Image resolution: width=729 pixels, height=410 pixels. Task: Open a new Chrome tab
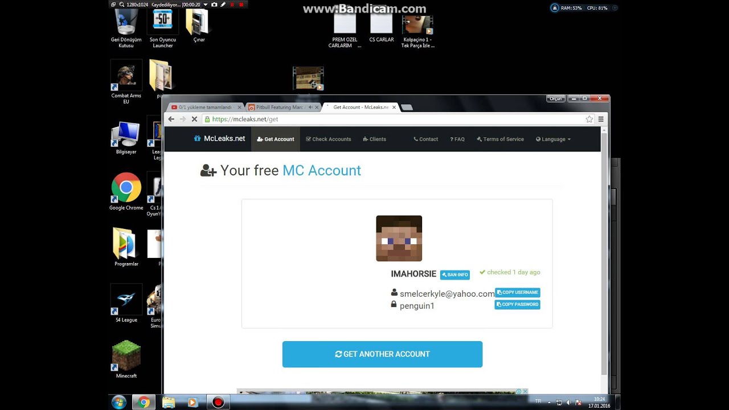407,107
